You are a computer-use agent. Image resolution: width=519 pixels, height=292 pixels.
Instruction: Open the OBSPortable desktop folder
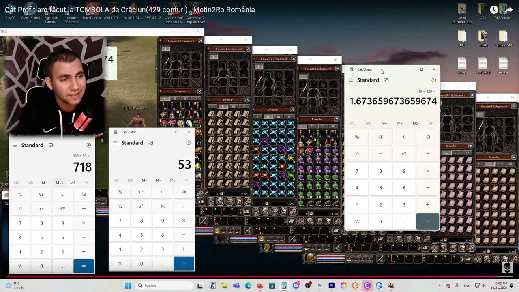503,12
